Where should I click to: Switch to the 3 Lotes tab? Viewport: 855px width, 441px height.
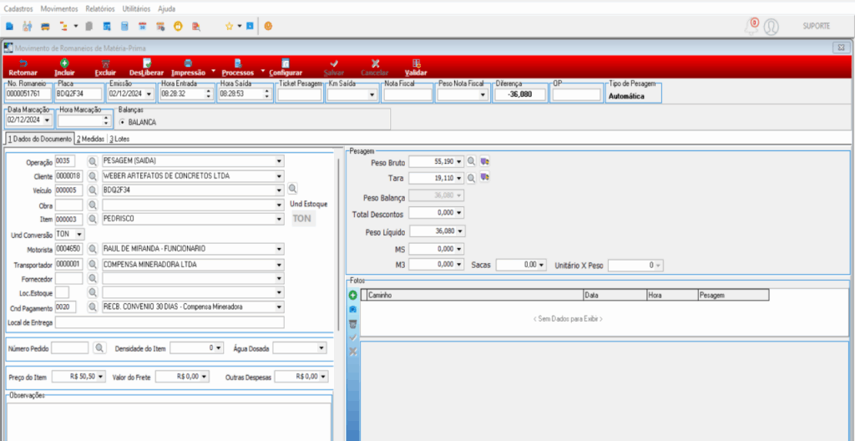(x=119, y=139)
